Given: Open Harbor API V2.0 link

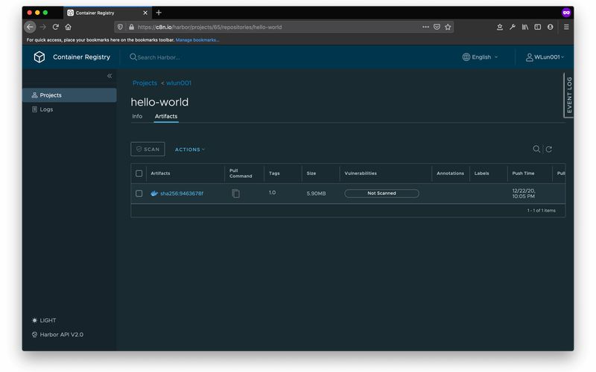Looking at the screenshot, I should point(58,334).
